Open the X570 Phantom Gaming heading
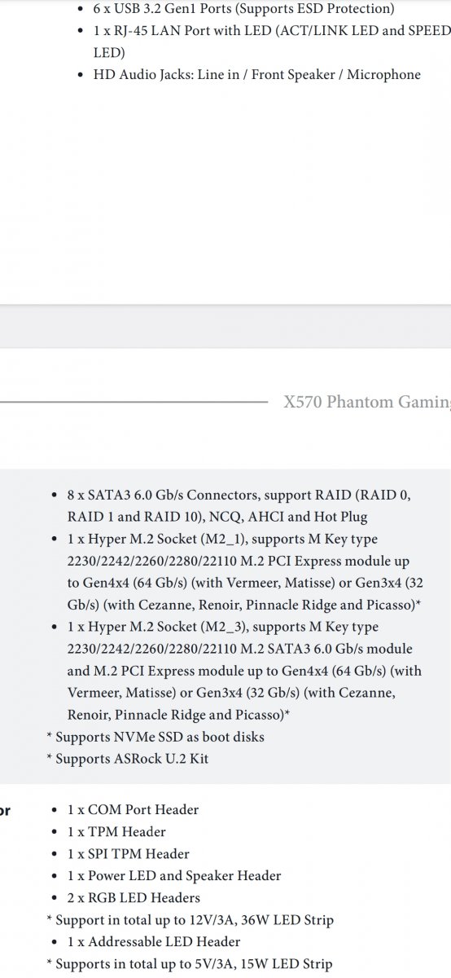 [367, 403]
